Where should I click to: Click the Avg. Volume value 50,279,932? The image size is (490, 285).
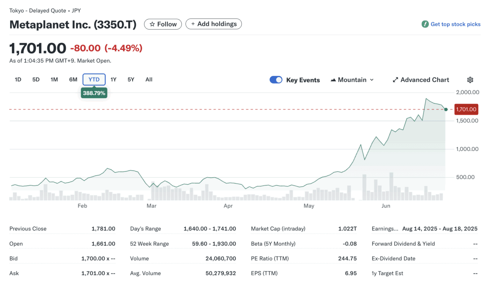click(x=220, y=273)
